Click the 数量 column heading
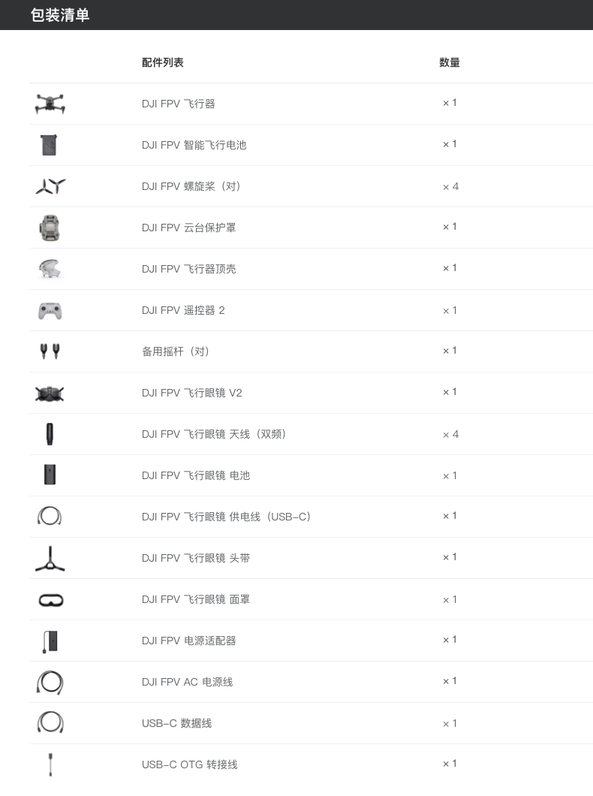The image size is (593, 796). click(450, 62)
